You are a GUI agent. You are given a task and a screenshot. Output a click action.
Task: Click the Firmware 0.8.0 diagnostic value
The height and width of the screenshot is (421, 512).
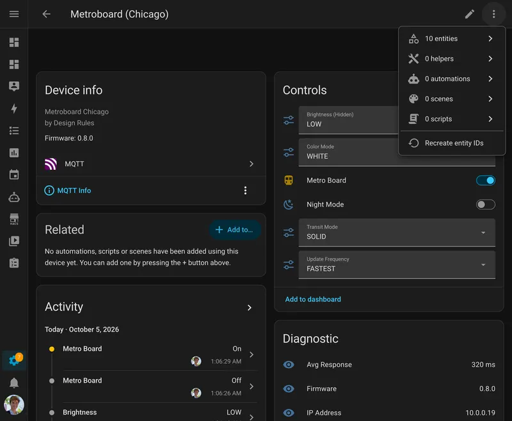pyautogui.click(x=487, y=389)
